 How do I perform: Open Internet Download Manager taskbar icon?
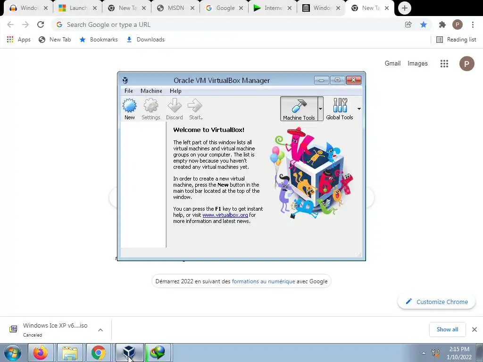click(158, 353)
